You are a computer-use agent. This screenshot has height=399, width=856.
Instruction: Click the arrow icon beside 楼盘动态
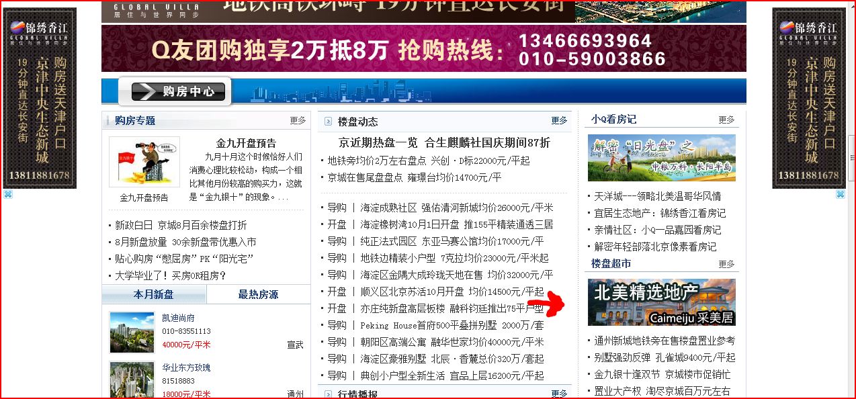click(328, 122)
